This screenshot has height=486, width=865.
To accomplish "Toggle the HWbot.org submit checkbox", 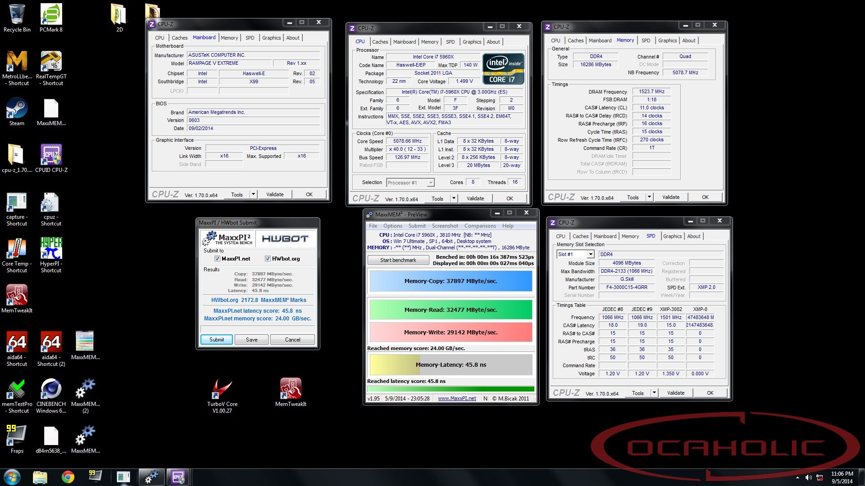I will (x=268, y=258).
